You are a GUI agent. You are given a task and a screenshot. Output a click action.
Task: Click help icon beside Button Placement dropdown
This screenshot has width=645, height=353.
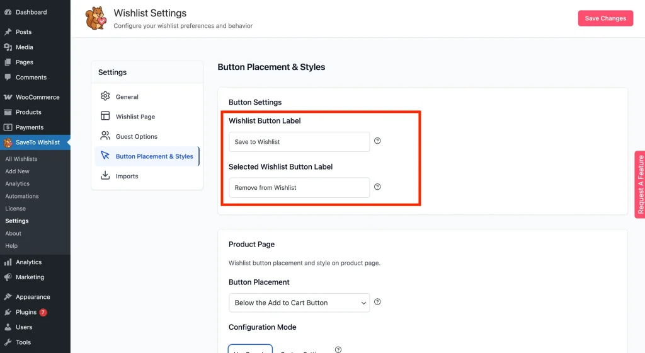tap(377, 301)
